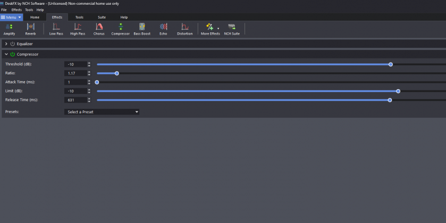Screen dimensions: 446x223
Task: Open the Select a Preset dropdown
Action: point(102,112)
